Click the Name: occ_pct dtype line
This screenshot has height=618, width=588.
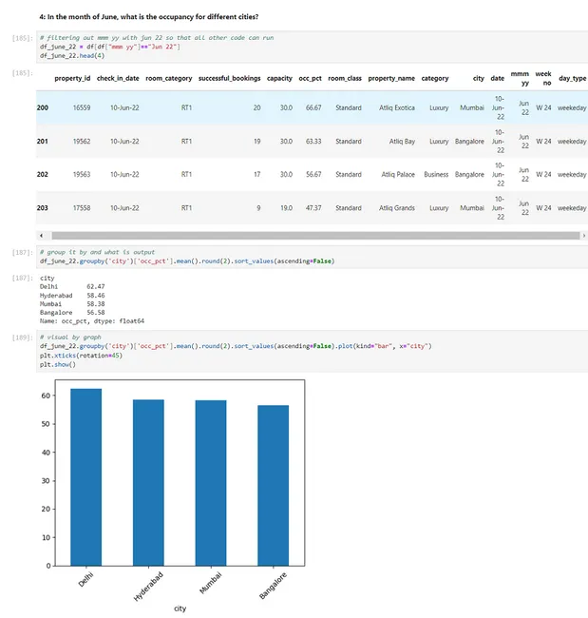click(x=92, y=321)
